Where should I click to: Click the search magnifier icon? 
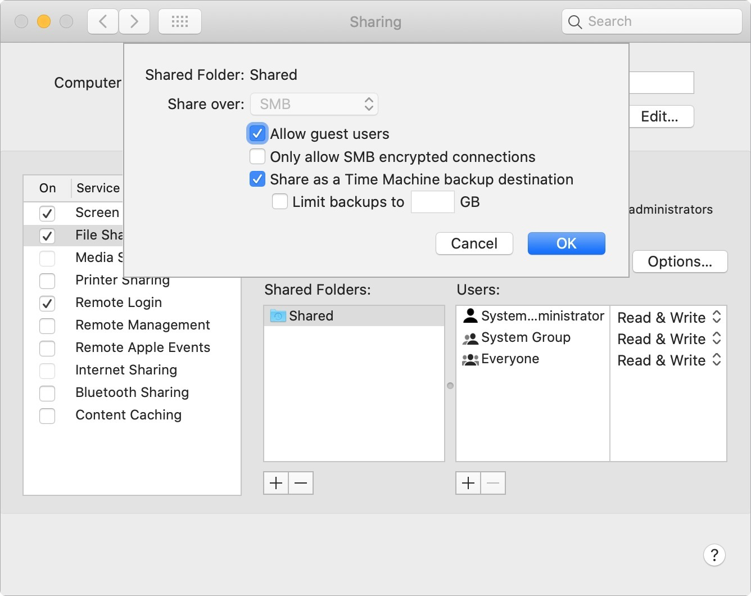point(574,22)
